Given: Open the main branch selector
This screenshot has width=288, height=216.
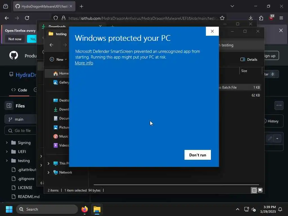Looking at the screenshot, I should coord(20,119).
